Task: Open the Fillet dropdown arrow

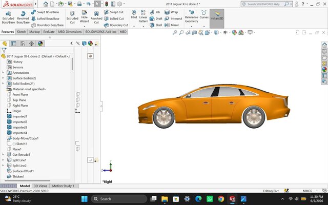Action: [x=134, y=26]
